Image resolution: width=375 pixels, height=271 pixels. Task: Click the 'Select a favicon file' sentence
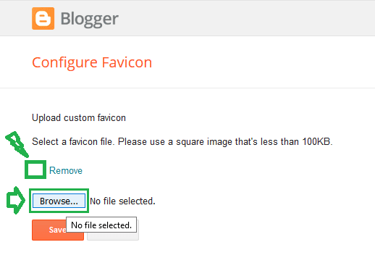182,141
